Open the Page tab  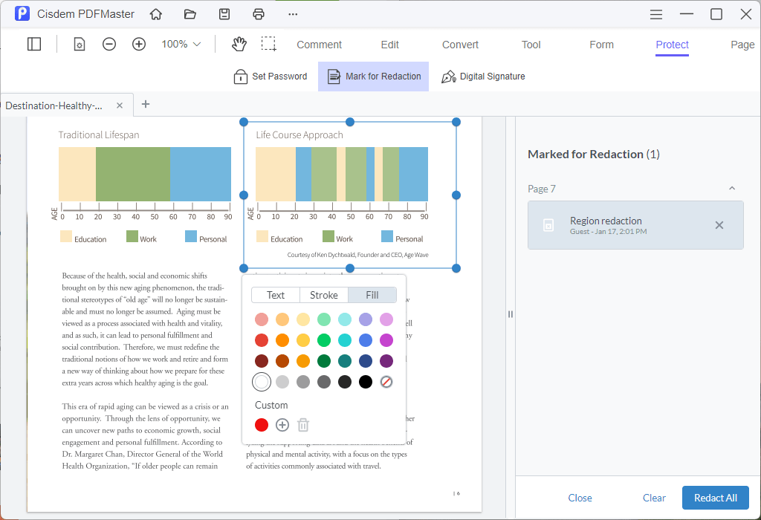[x=742, y=45]
